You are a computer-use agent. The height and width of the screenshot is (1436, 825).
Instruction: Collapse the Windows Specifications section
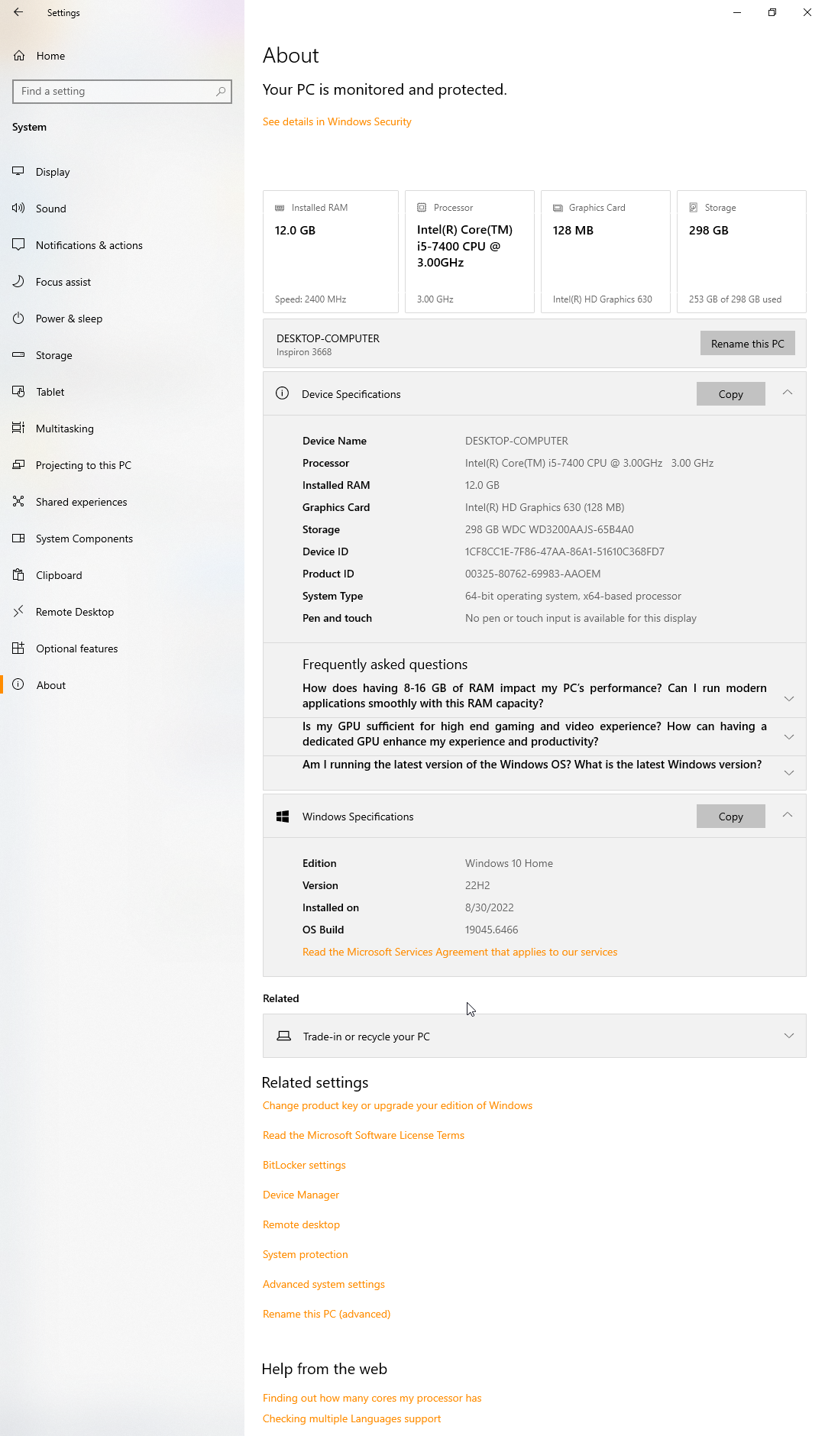(x=788, y=816)
